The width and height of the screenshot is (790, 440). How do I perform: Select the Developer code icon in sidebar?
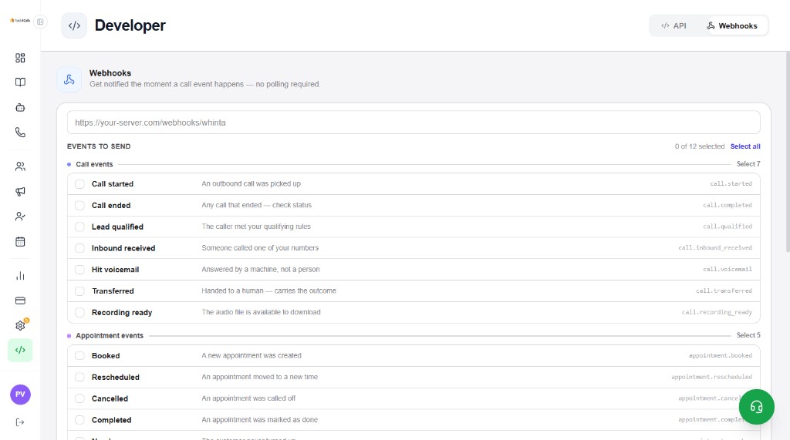(x=20, y=350)
